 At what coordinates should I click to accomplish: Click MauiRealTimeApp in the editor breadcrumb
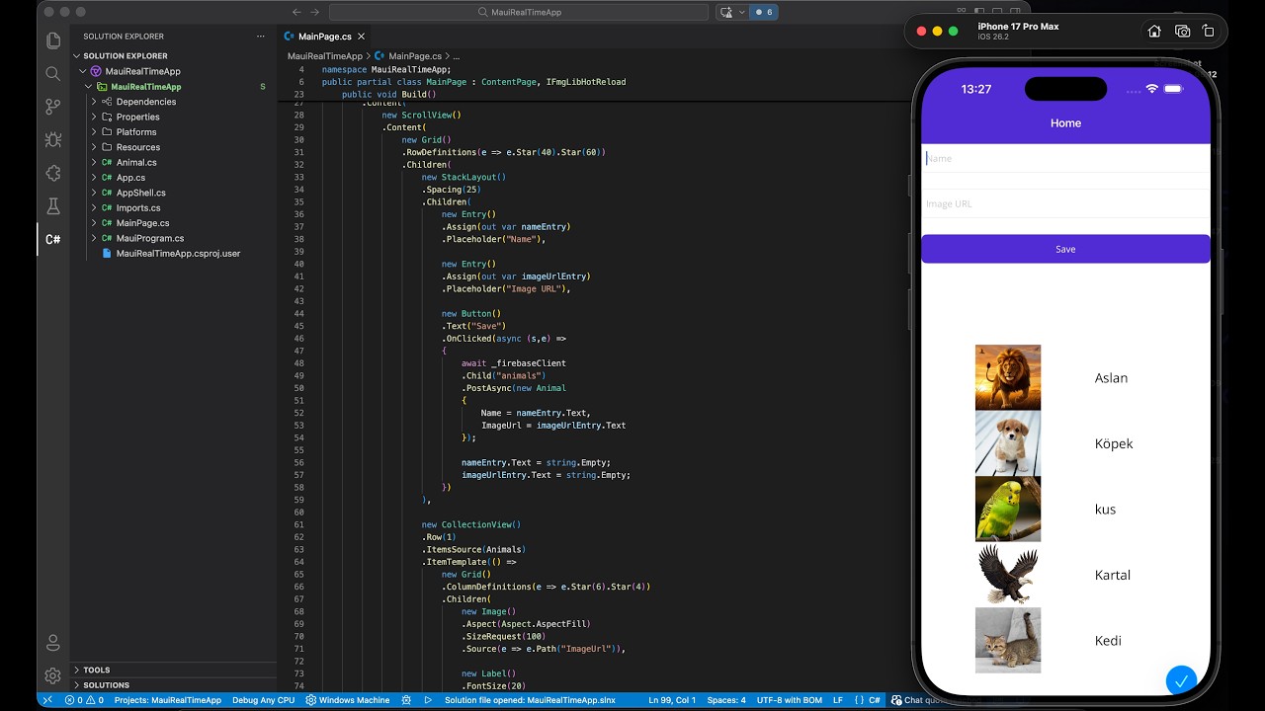click(x=325, y=56)
